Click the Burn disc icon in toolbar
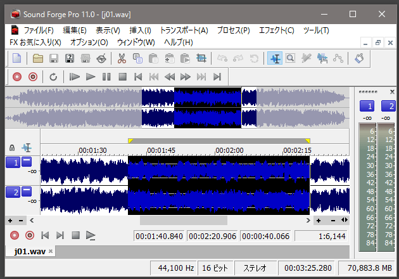399x279 pixels. point(101,58)
